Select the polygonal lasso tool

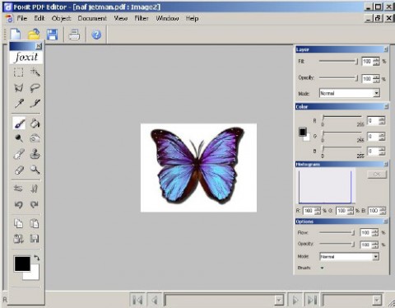(x=19, y=88)
